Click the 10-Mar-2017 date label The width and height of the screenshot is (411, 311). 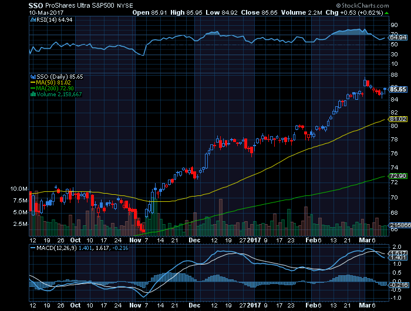tap(46, 12)
